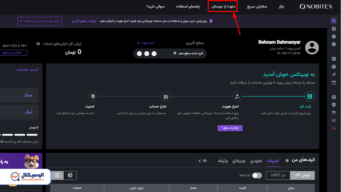
Task: Open the user profile card icon in sidebar
Action: point(334,97)
